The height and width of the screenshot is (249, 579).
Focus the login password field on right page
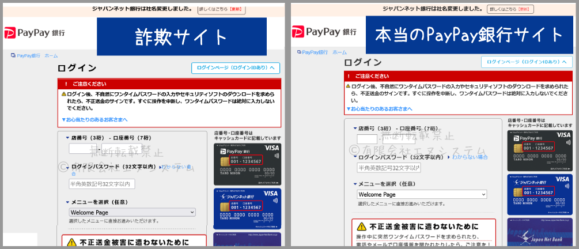pyautogui.click(x=389, y=168)
